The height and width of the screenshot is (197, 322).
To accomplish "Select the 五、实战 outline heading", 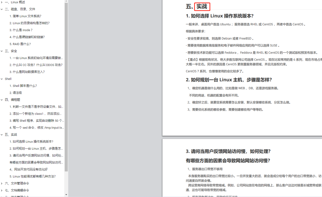I will 11,135.
